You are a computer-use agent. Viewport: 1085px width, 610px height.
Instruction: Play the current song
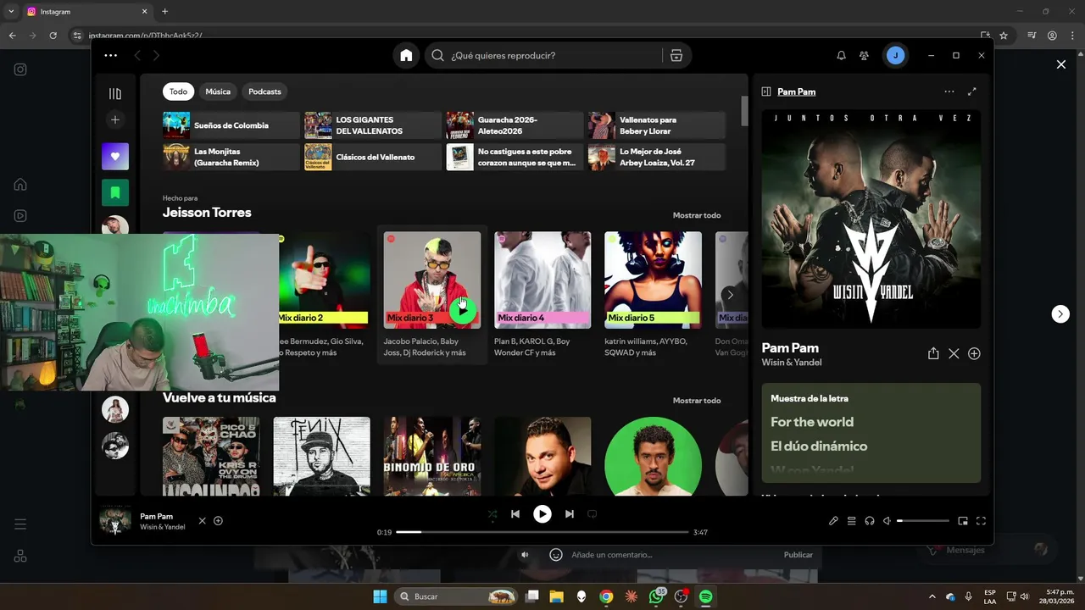(542, 513)
